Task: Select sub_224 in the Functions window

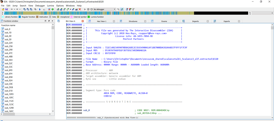Action: 8,43
